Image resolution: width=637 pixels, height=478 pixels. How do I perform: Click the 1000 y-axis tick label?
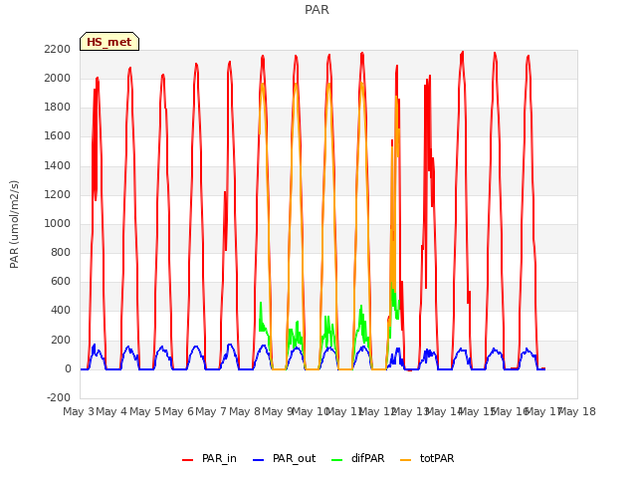click(58, 223)
